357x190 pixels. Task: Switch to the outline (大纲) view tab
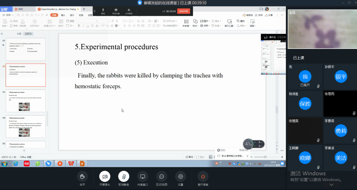19,34
